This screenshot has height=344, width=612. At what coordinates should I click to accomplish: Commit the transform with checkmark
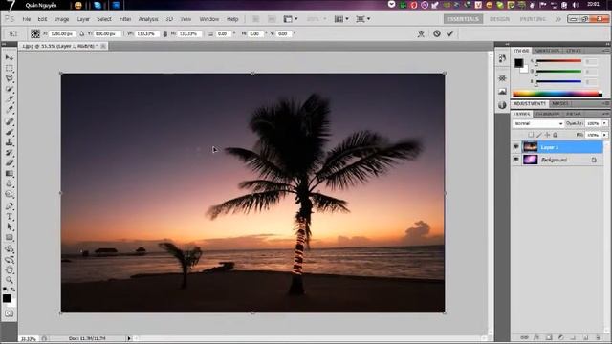click(x=450, y=33)
